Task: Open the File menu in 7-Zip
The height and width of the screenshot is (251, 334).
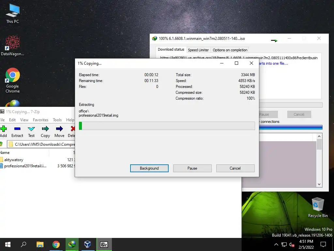Action: (2, 120)
